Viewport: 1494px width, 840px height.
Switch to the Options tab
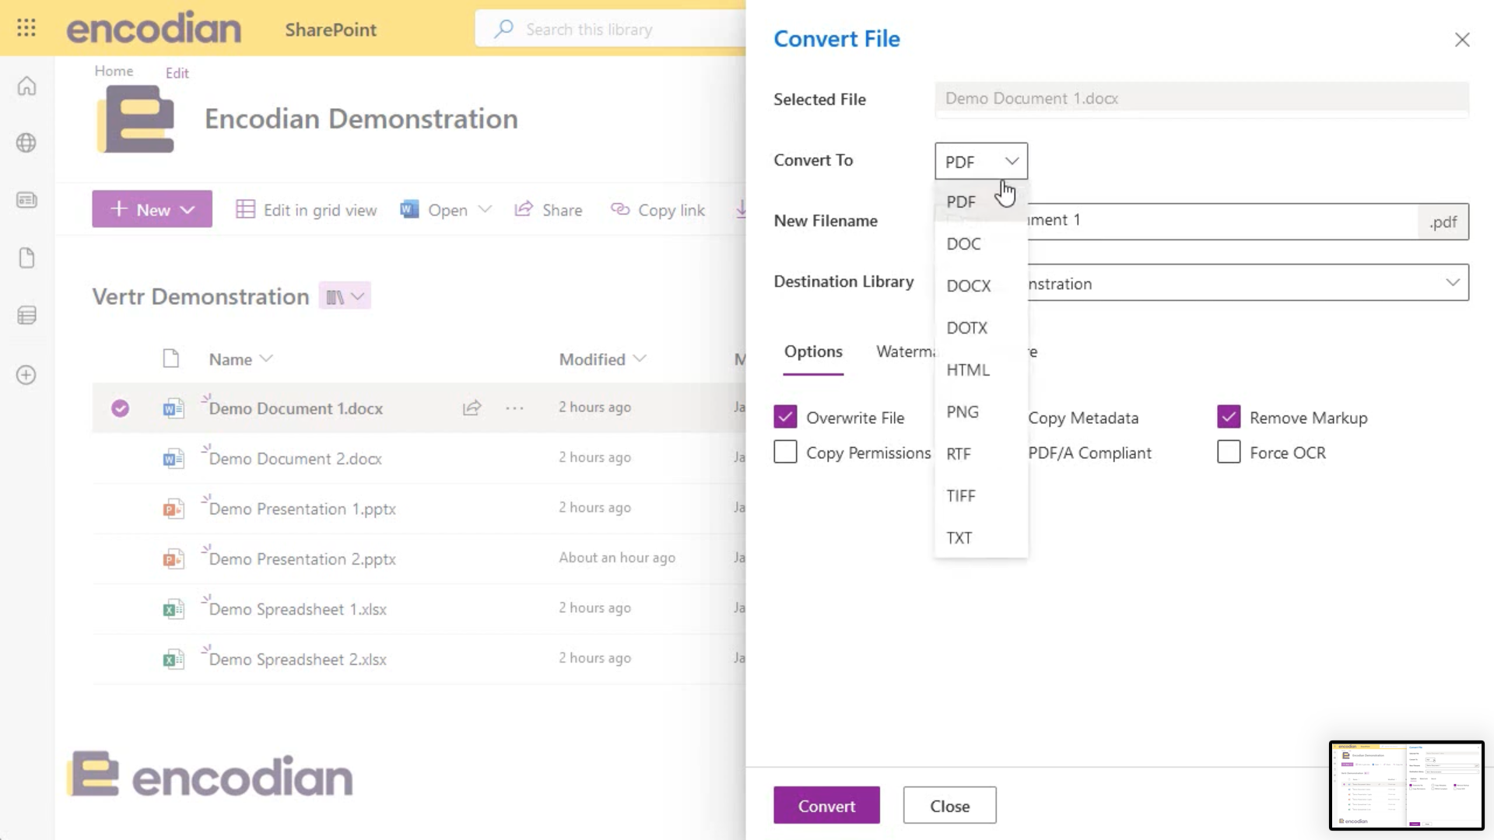(813, 352)
